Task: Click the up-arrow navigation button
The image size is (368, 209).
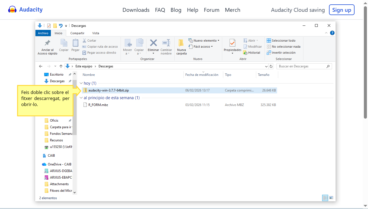Action: [61, 66]
